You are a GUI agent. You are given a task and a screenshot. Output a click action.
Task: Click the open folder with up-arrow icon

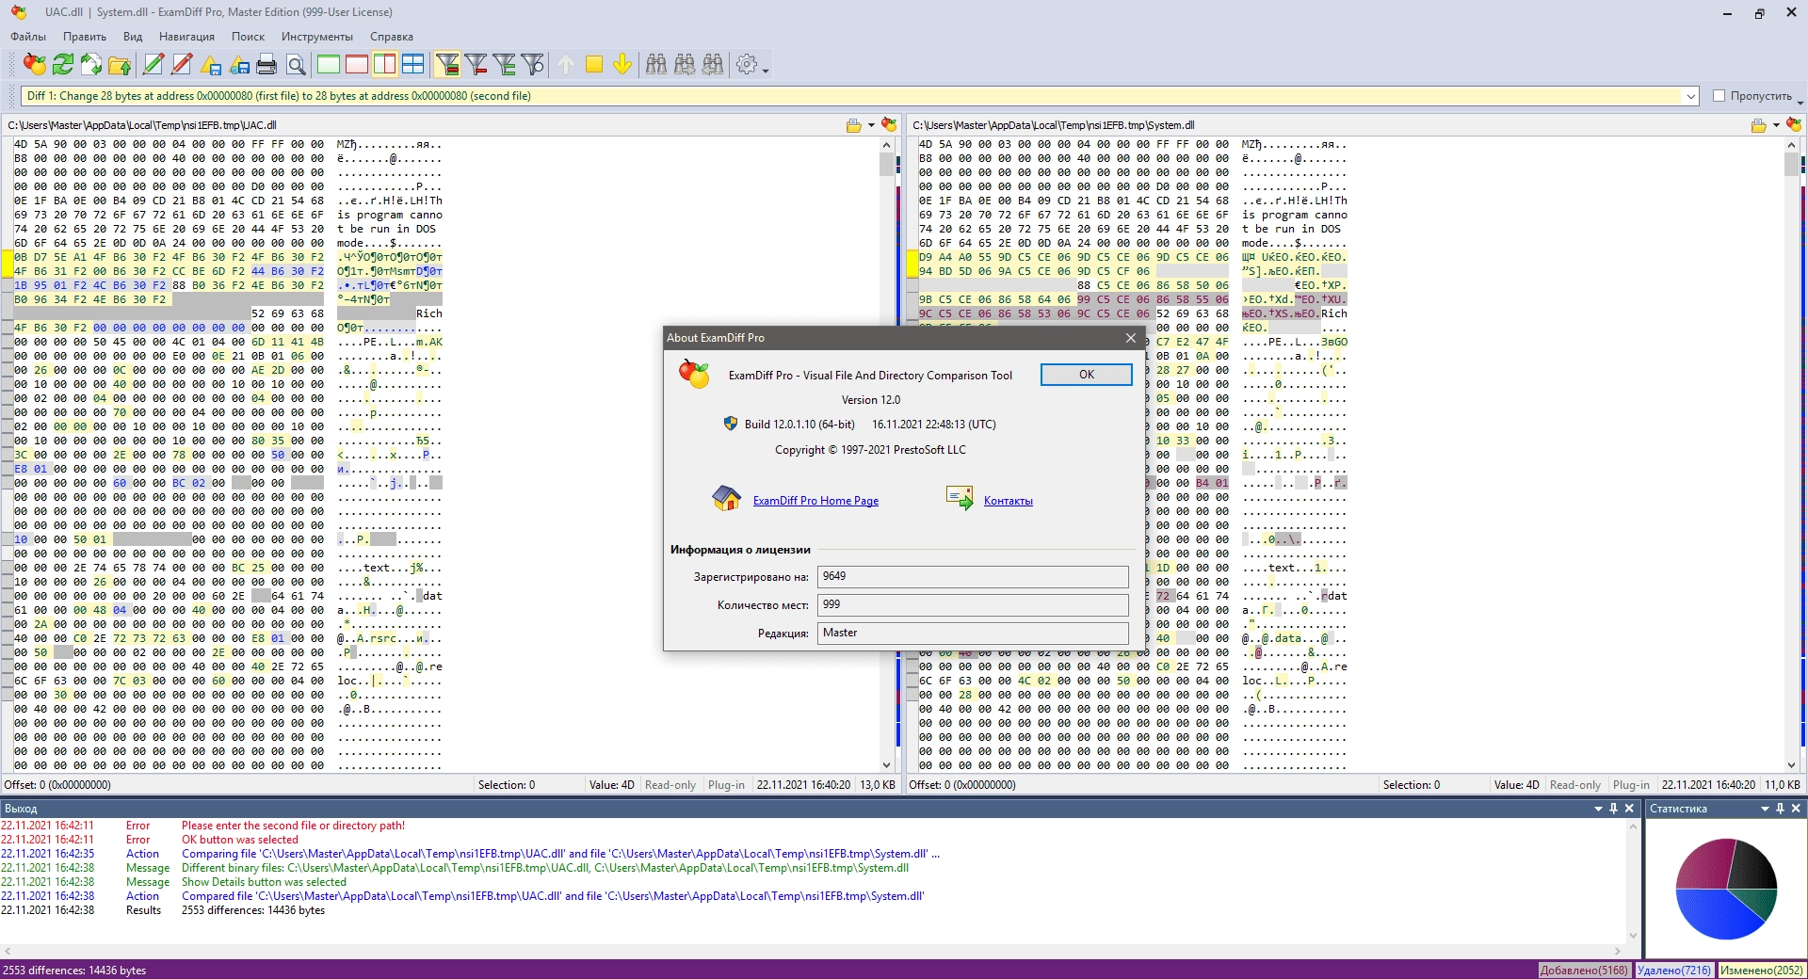click(120, 64)
